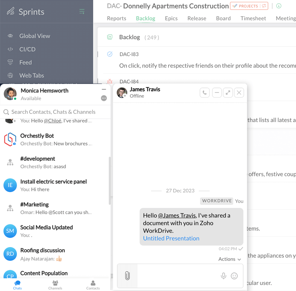Switch to the Contacts bottom tab
The height and width of the screenshot is (291, 296).
(93, 285)
